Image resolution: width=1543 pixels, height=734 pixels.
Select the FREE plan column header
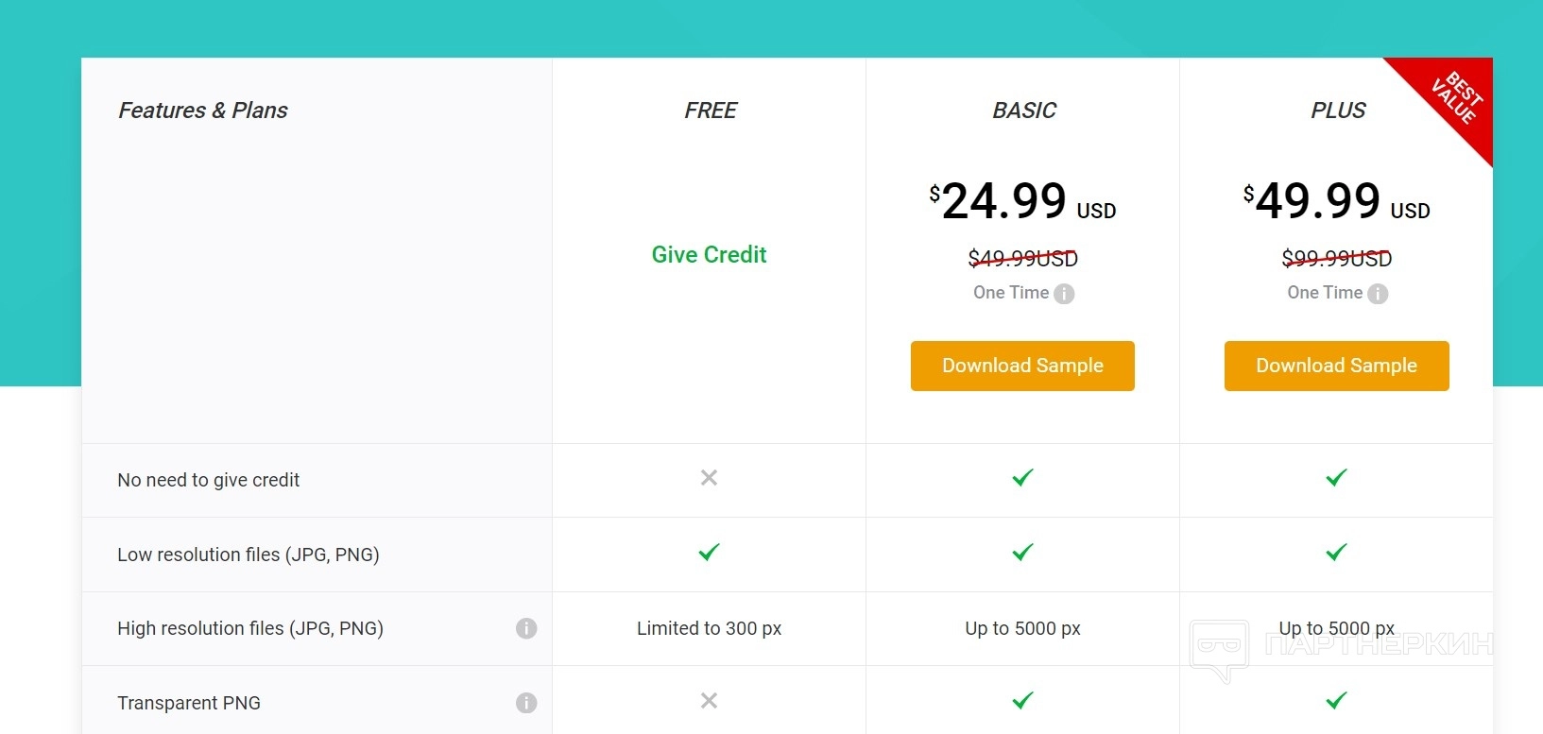711,111
